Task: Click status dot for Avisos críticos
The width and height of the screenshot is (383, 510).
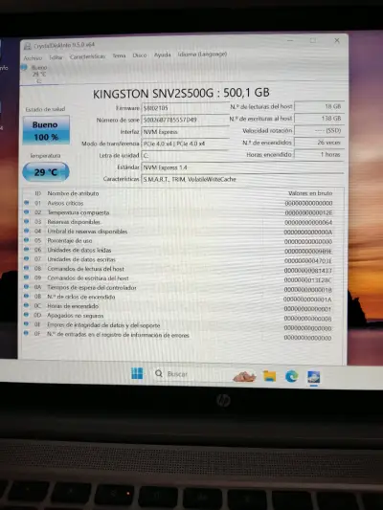Action: pos(27,202)
